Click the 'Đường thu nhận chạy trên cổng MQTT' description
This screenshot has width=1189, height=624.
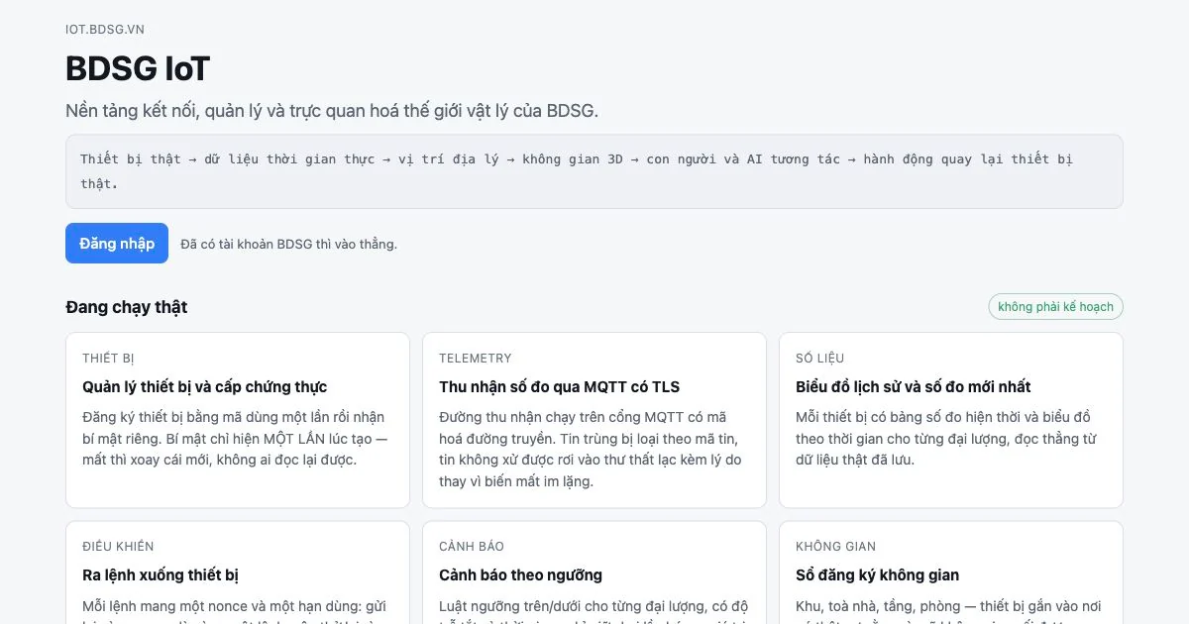pos(591,450)
